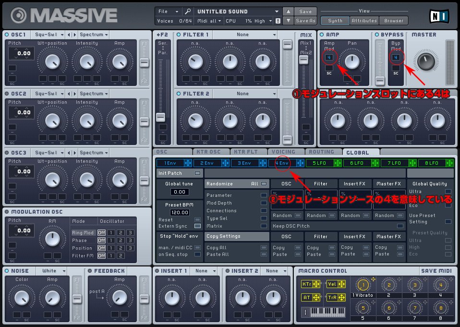Enable the OSC3 oscillator

click(x=7, y=153)
